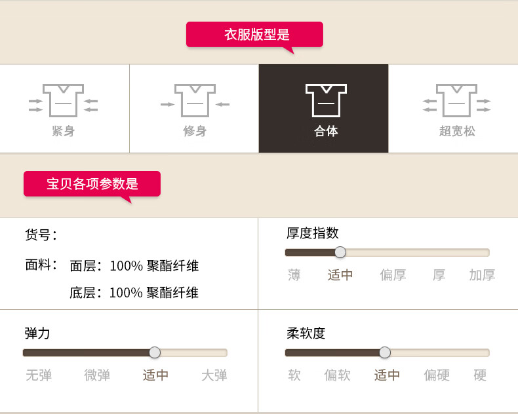The image size is (518, 414).
Task: Click the 厚度指数 slider handle
Action: 340,252
